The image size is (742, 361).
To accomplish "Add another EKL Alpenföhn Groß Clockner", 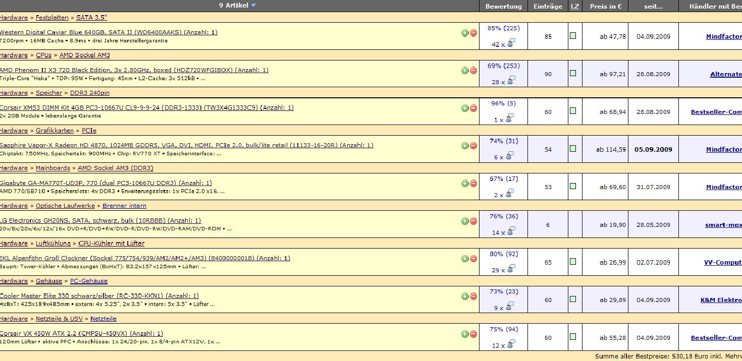I will tap(465, 259).
